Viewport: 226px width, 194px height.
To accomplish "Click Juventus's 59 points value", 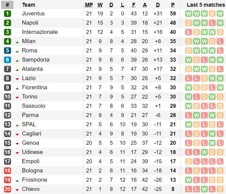I will coord(173,13).
